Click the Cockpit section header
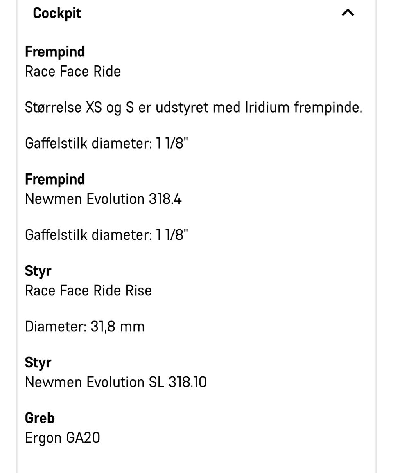Viewport: 393px width, 473px height. click(x=57, y=13)
